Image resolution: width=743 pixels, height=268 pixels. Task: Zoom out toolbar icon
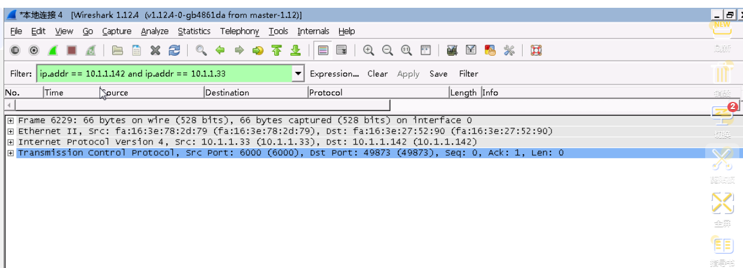[x=388, y=51]
